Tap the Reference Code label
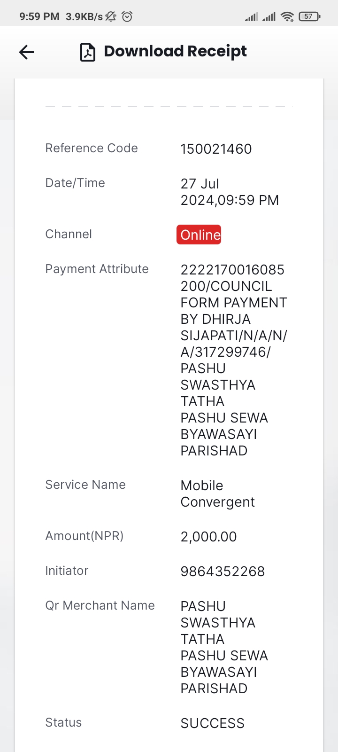338x752 pixels. point(92,148)
